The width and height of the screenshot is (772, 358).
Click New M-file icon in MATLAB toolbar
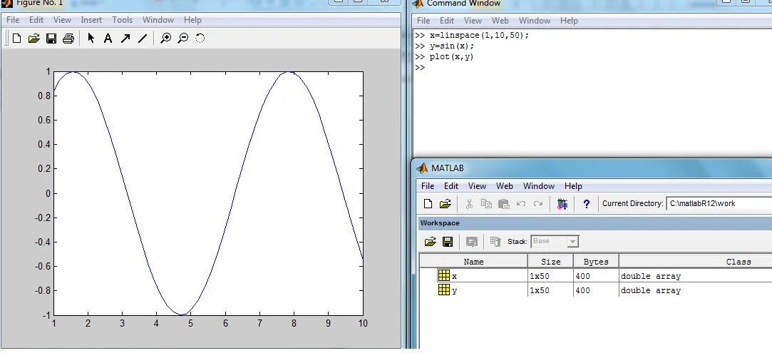428,203
